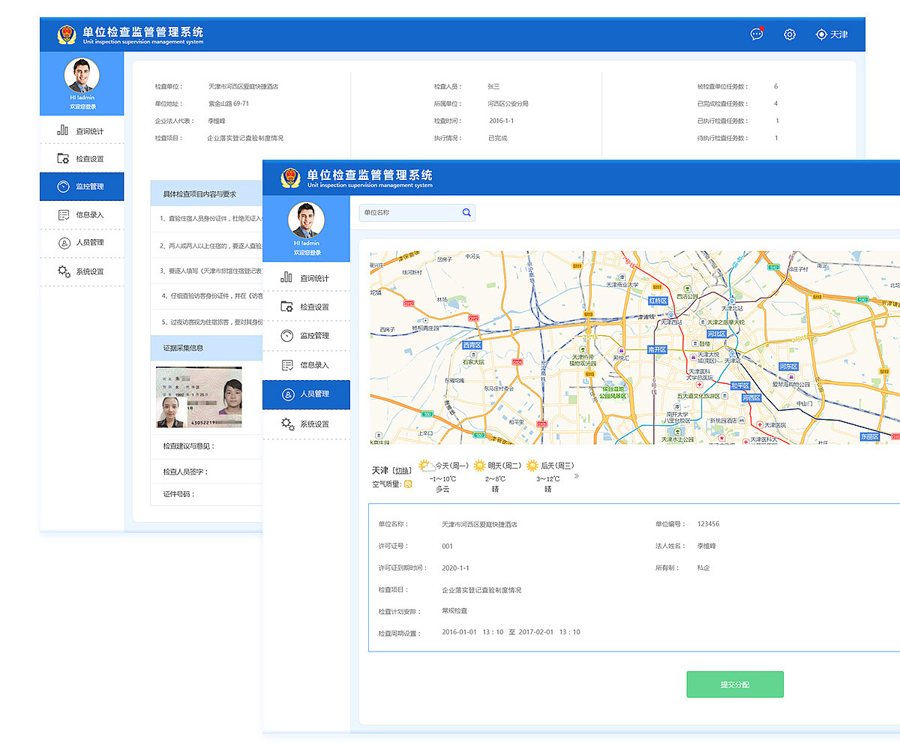
Task: Click the 监控管理 gauge icon in the front window
Action: (286, 335)
